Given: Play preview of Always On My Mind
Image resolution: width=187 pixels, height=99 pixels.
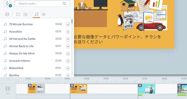Looking at the screenshot, I should 68,54.
